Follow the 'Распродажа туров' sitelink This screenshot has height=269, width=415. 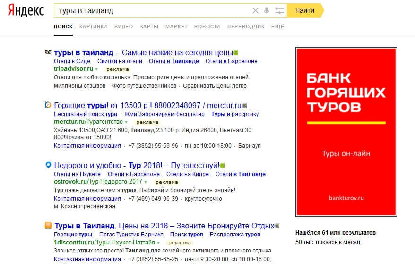(x=235, y=235)
